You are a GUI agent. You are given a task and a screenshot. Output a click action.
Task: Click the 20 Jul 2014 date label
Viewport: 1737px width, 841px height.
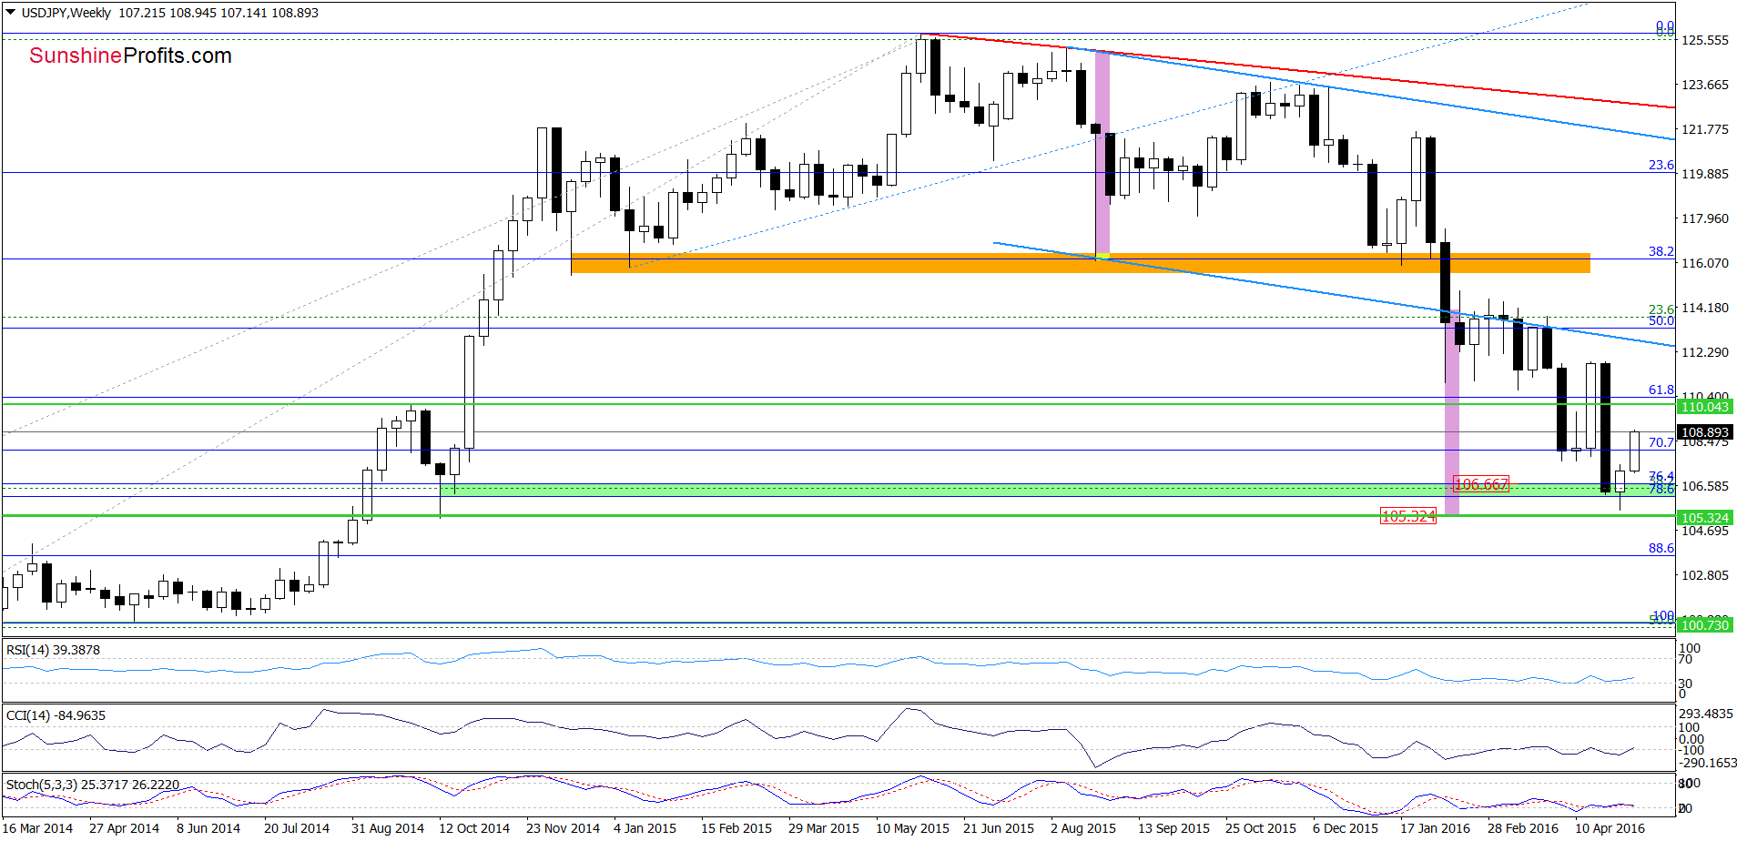click(297, 828)
